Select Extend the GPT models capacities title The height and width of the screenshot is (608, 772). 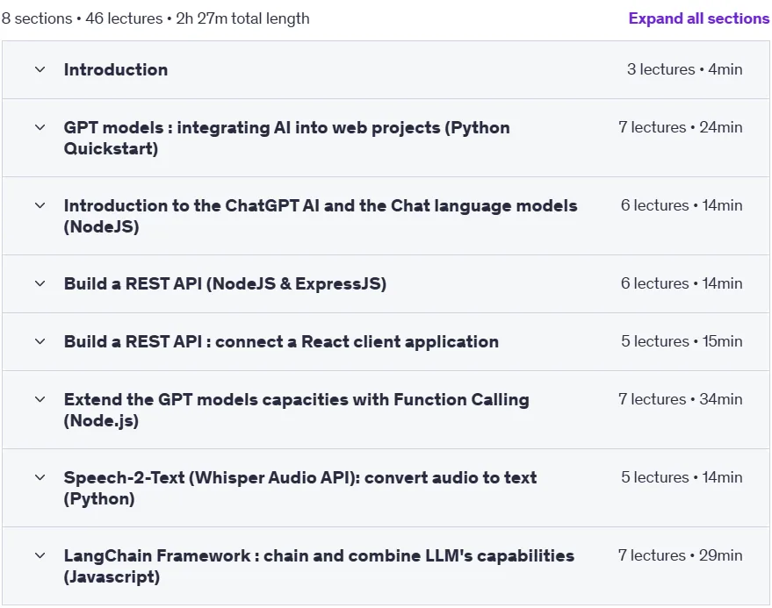296,410
